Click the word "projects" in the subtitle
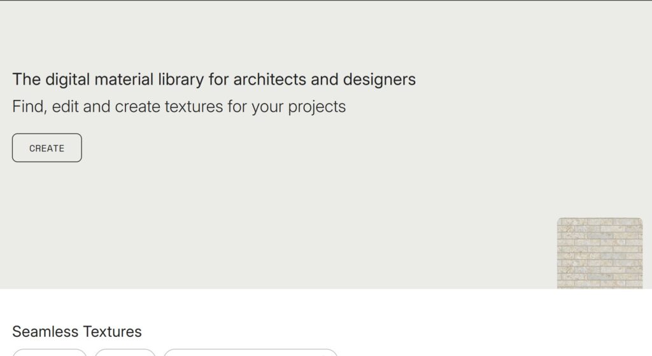The height and width of the screenshot is (356, 652). pos(316,107)
